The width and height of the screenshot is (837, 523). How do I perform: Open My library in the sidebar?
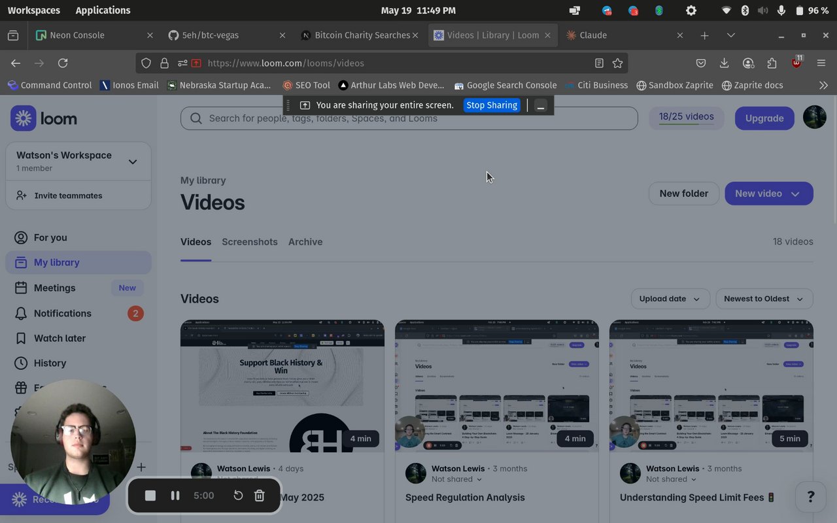[78, 262]
